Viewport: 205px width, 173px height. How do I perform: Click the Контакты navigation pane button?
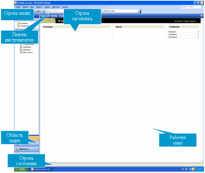tap(27, 149)
